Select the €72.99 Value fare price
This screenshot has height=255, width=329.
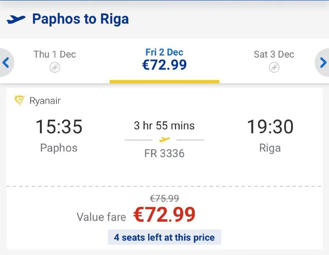click(x=164, y=215)
